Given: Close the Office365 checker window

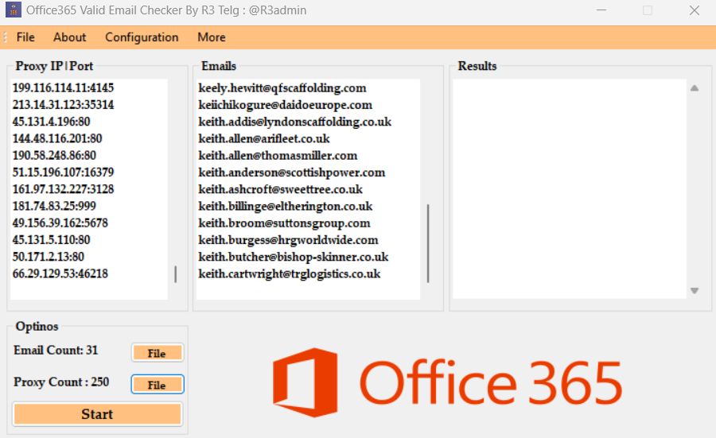Looking at the screenshot, I should tap(694, 10).
